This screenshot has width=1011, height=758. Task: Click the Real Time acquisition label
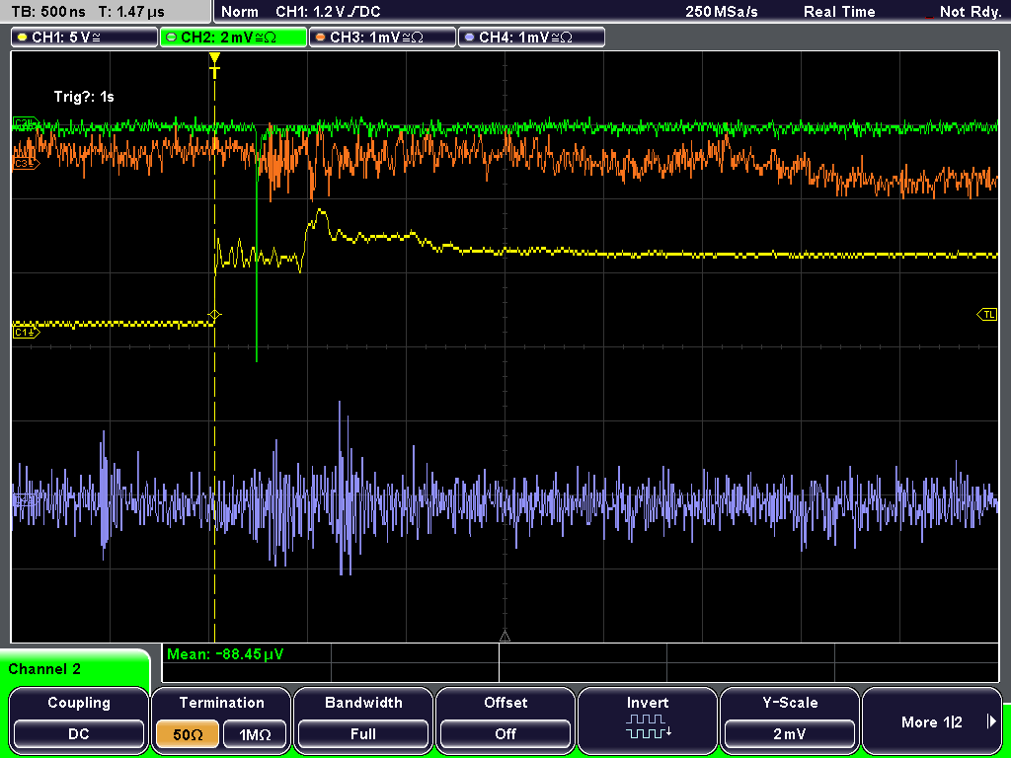tap(839, 12)
